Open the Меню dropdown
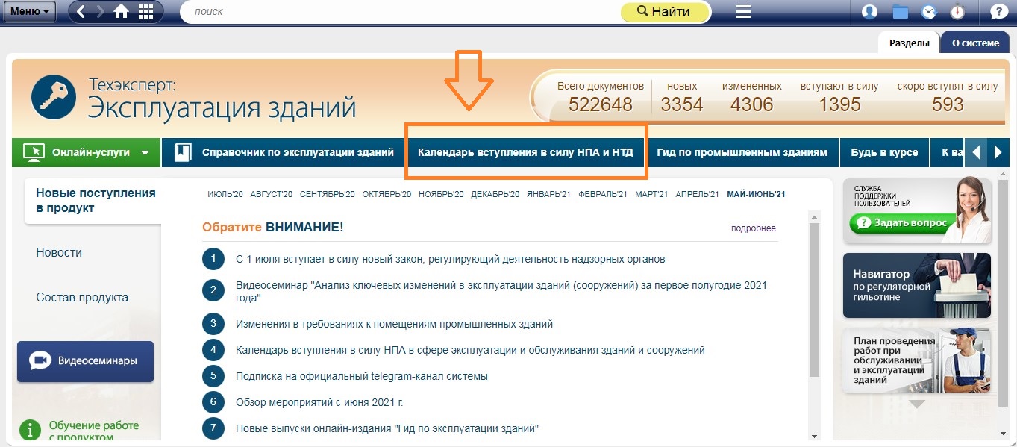The height and width of the screenshot is (447, 1017). tap(31, 12)
